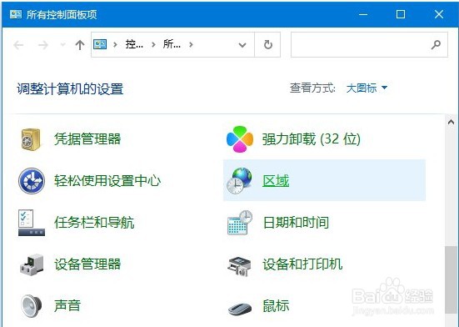Screen dimensions: 459x327
Task: Open the 凭据管理器 link
Action: pos(87,138)
